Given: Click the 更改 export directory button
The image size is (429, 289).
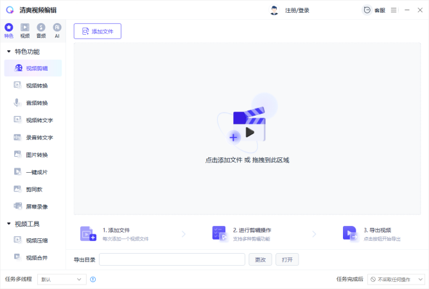Looking at the screenshot, I should click(x=260, y=259).
